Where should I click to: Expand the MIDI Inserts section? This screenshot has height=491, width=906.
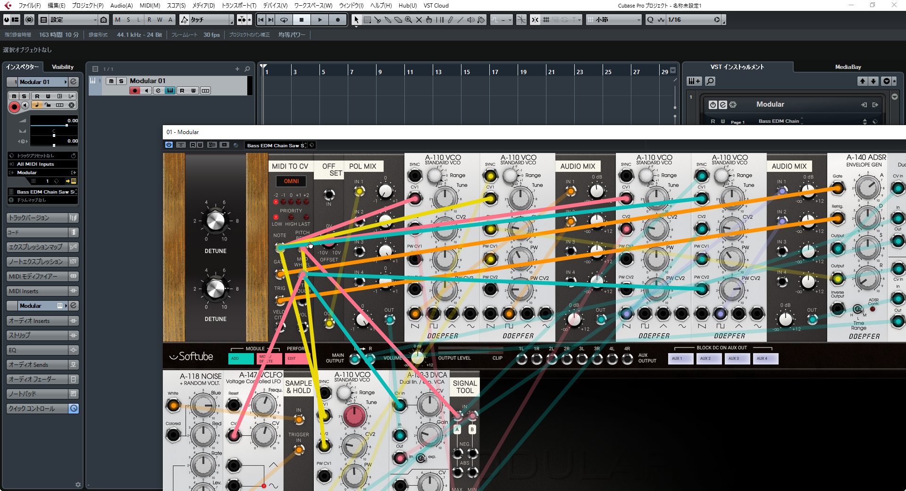(42, 291)
